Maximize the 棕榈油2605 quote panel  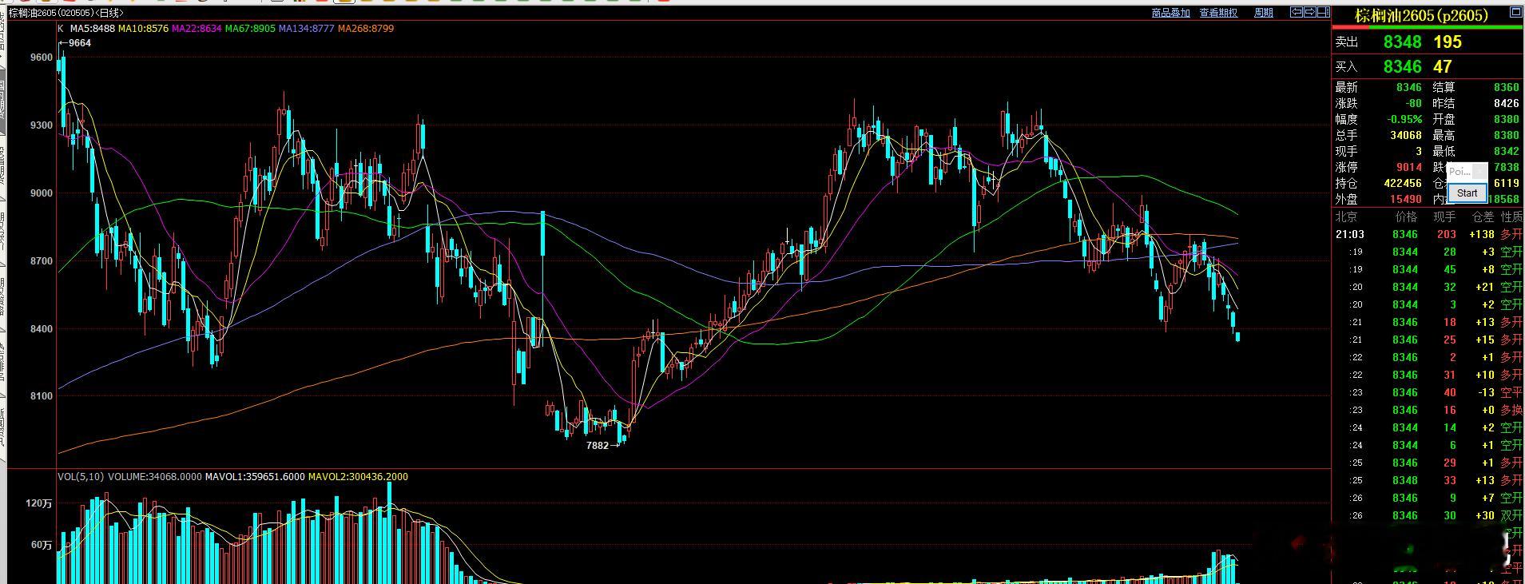point(1516,12)
